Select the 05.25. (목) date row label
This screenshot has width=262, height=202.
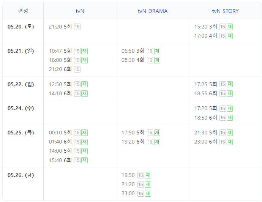click(21, 133)
